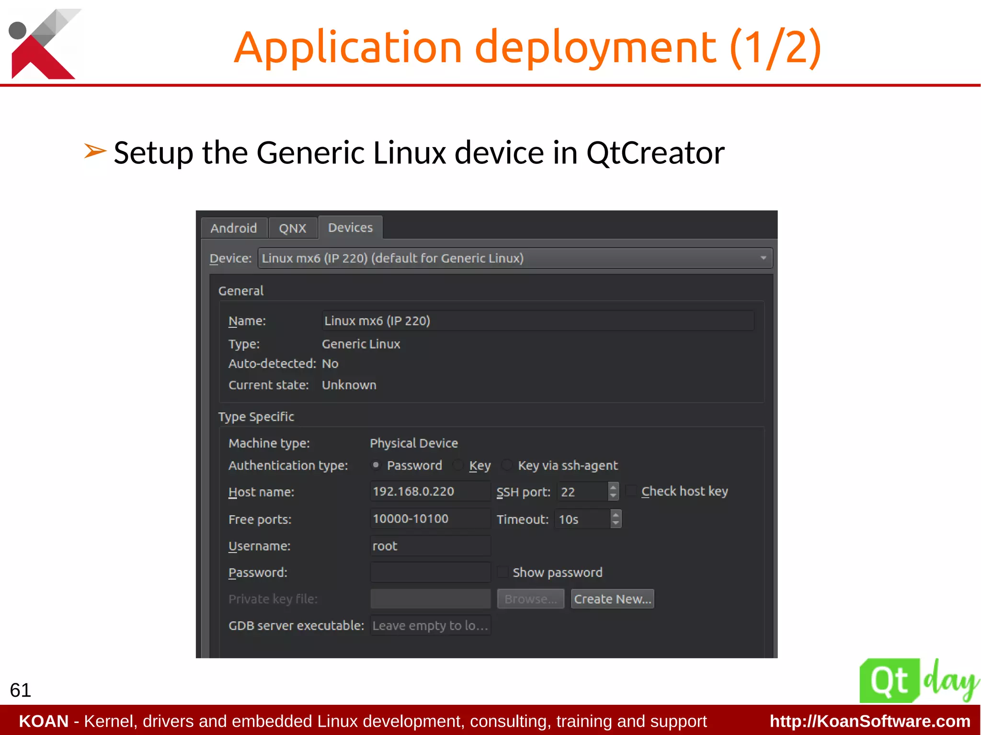Click the 'Generic Linux' type value
This screenshot has width=981, height=735.
pyautogui.click(x=361, y=344)
